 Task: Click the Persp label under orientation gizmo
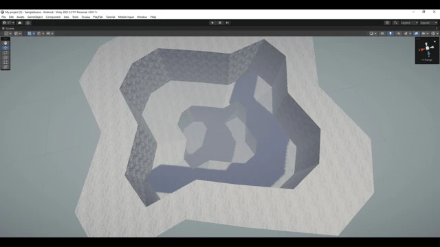tap(427, 60)
